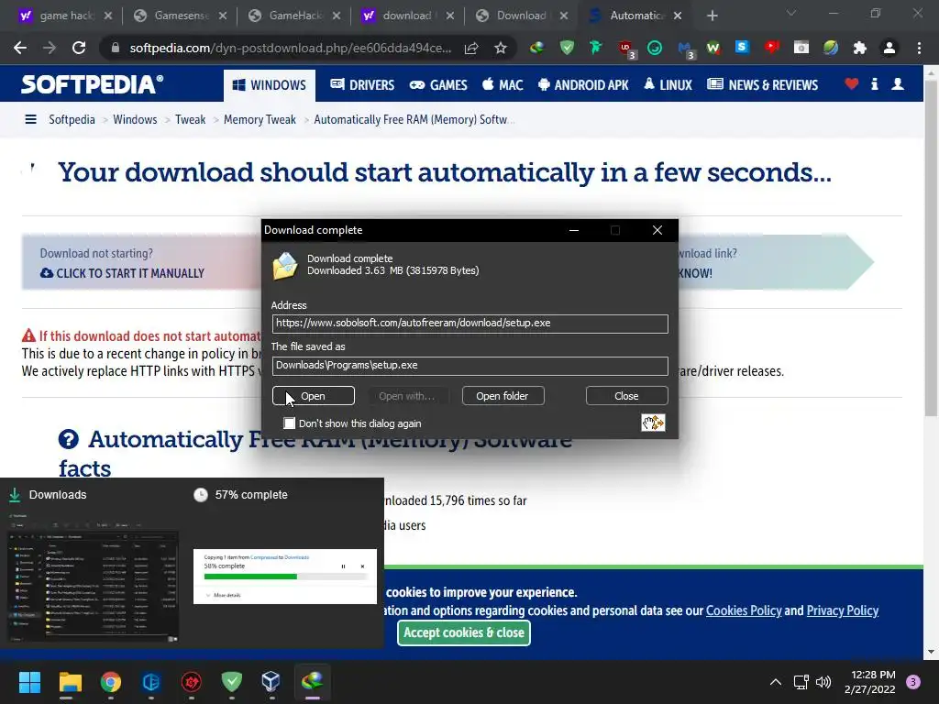The image size is (939, 704).
Task: Open VirtualBox cube icon in taskbar
Action: coord(271,682)
